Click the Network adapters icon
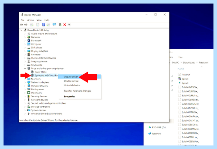Screen dimensions: 217x149 (29, 82)
